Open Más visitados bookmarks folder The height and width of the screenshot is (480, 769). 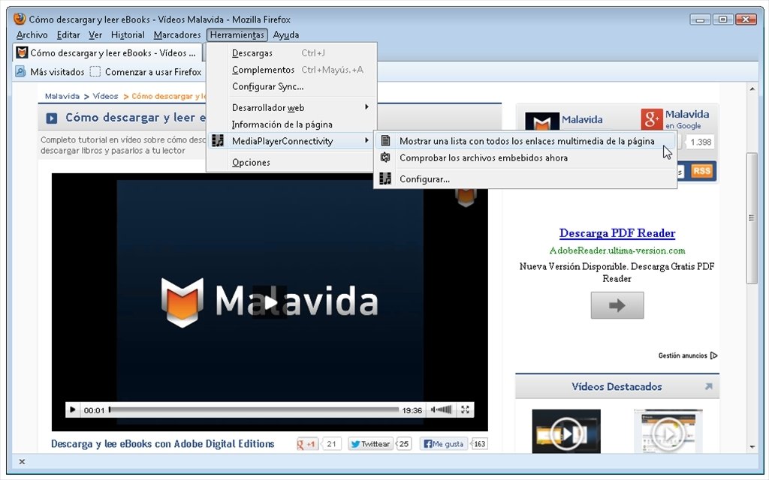click(x=50, y=72)
